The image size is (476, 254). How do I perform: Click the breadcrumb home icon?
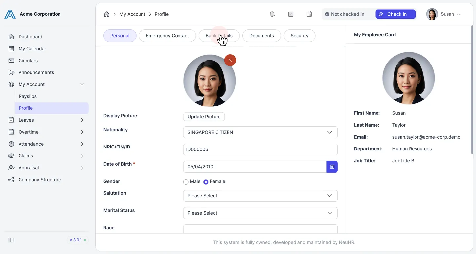tap(107, 14)
